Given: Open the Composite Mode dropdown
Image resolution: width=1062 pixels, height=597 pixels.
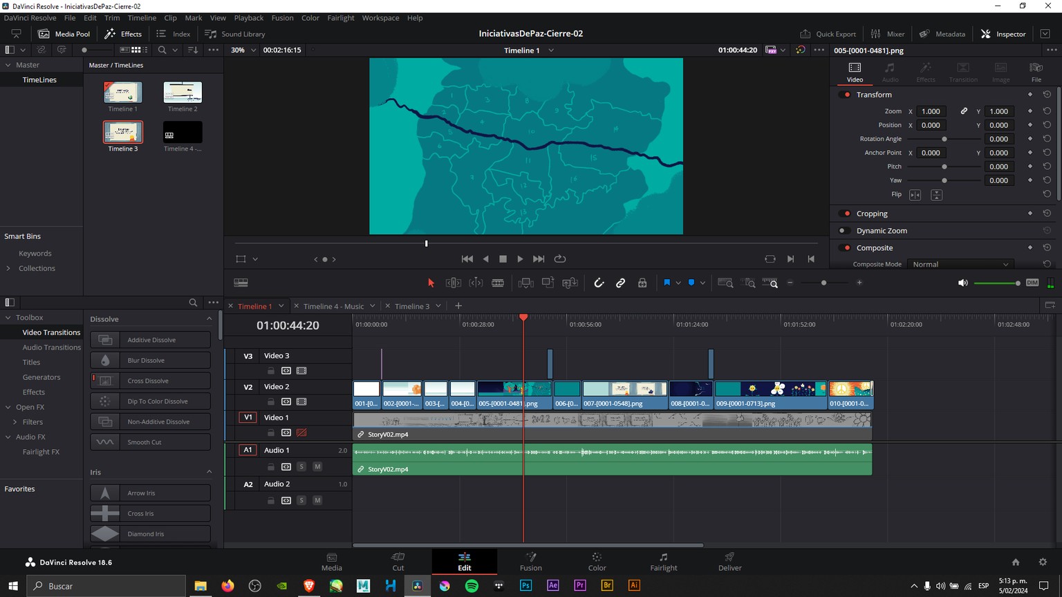Looking at the screenshot, I should pyautogui.click(x=960, y=265).
